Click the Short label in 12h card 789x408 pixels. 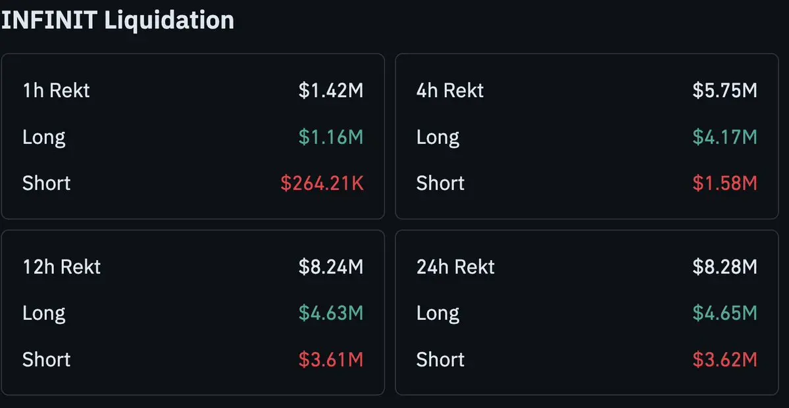pyautogui.click(x=46, y=359)
